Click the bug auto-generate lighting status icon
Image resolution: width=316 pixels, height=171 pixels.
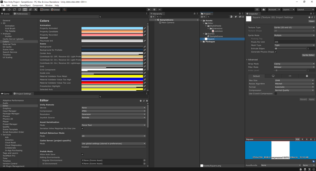coord(301,169)
